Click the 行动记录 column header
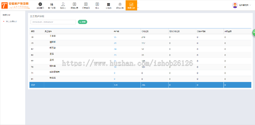This screenshot has width=255, height=125. (145, 31)
